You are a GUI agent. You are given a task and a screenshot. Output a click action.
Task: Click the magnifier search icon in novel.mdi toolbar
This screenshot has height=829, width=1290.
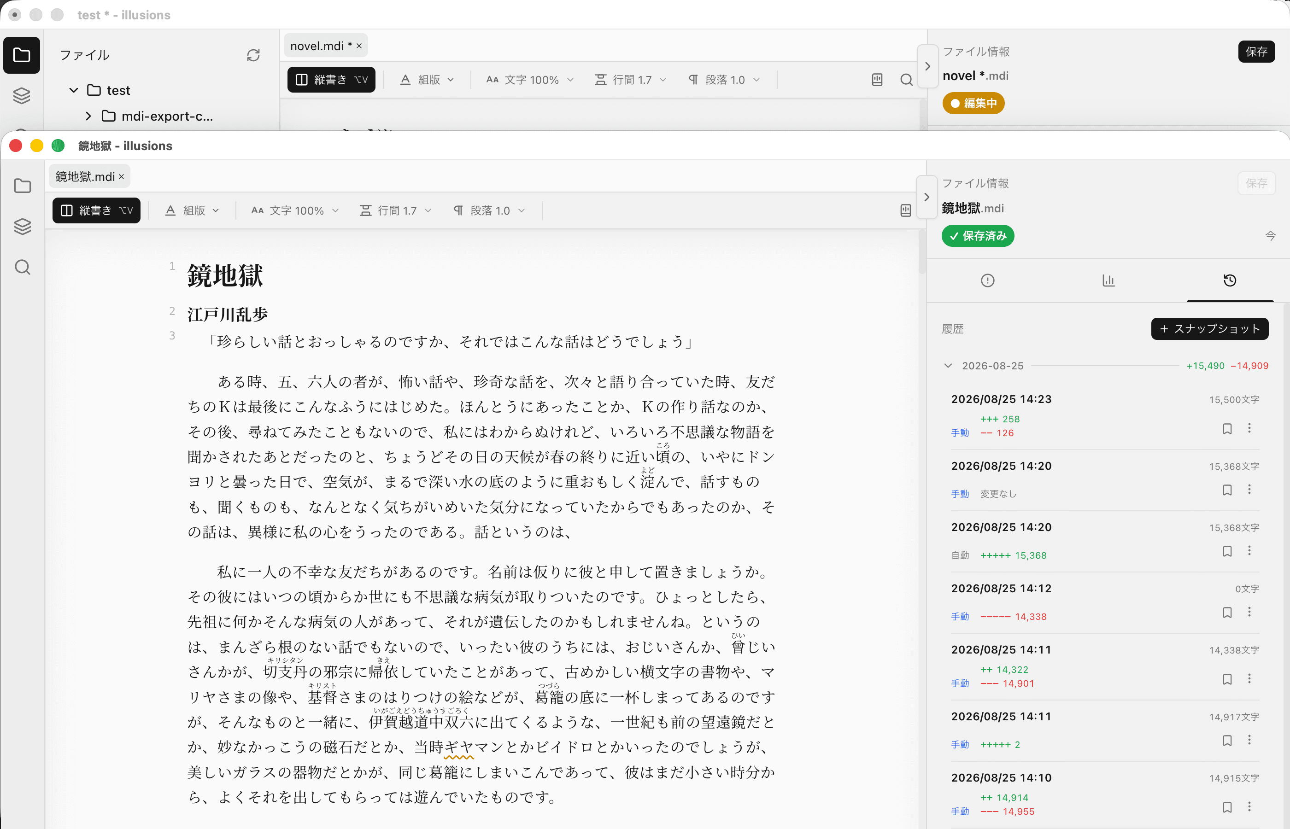pyautogui.click(x=907, y=80)
